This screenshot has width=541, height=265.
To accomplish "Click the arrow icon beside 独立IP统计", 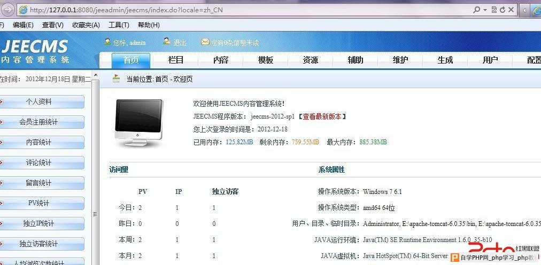I will 2,224.
